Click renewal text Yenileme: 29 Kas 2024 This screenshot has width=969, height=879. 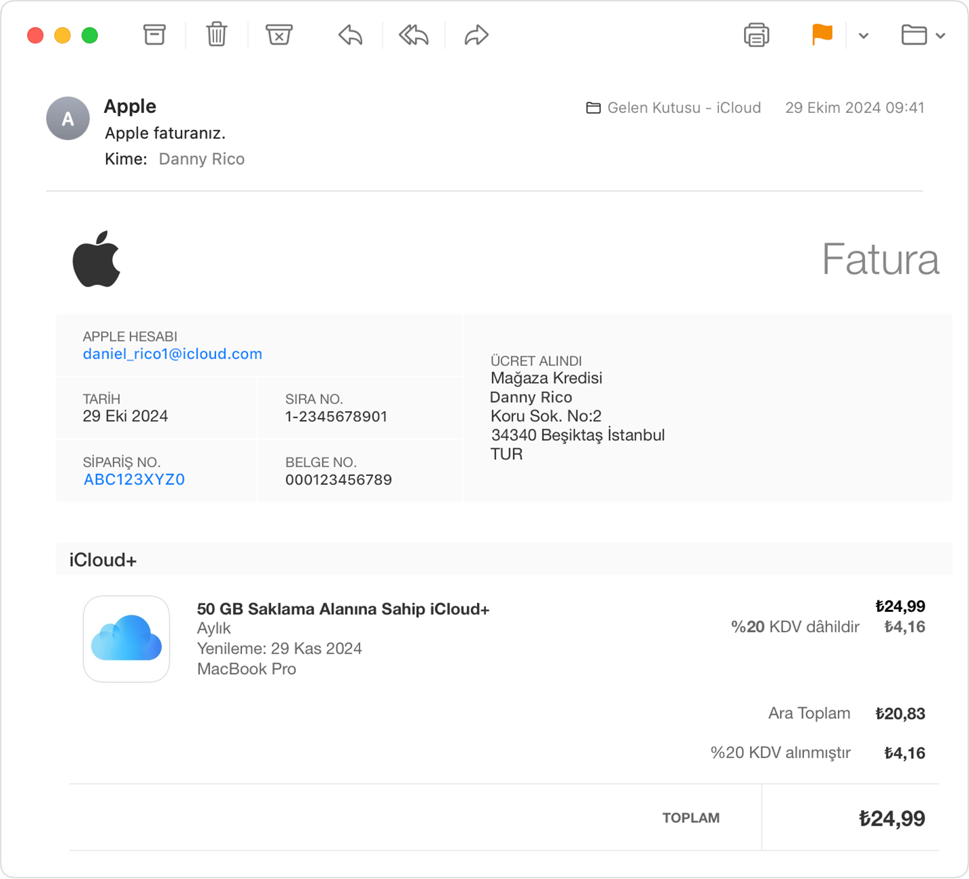pyautogui.click(x=279, y=648)
